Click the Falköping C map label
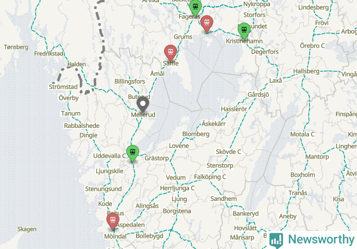 coord(210,177)
